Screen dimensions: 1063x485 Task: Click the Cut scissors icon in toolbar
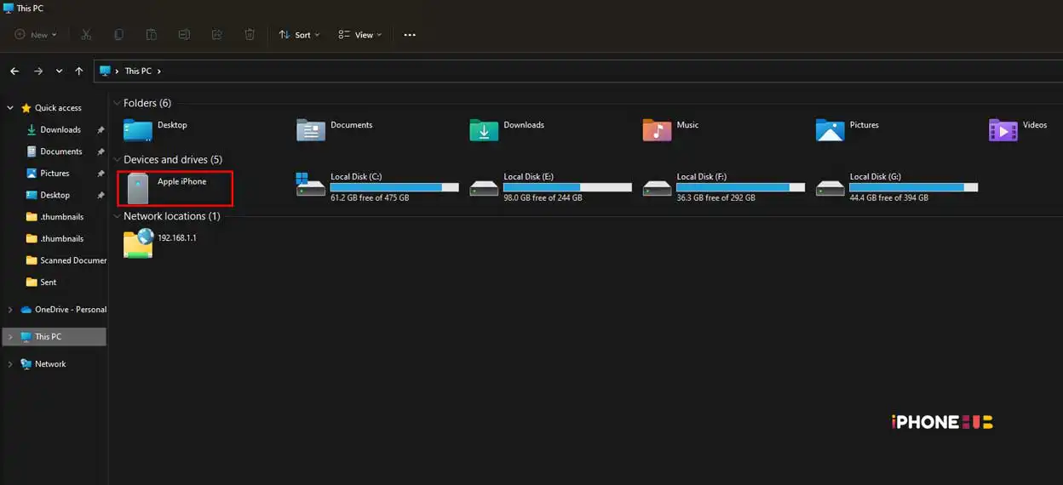[86, 35]
